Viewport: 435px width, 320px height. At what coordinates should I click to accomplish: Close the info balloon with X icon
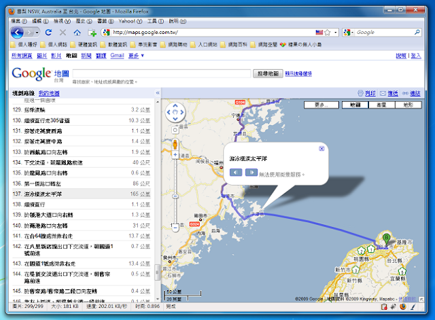(321, 149)
